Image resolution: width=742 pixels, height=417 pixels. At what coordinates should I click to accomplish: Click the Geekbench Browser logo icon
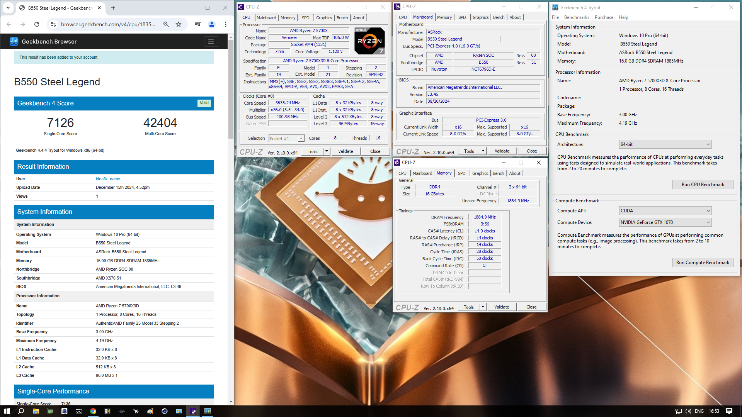click(x=14, y=41)
